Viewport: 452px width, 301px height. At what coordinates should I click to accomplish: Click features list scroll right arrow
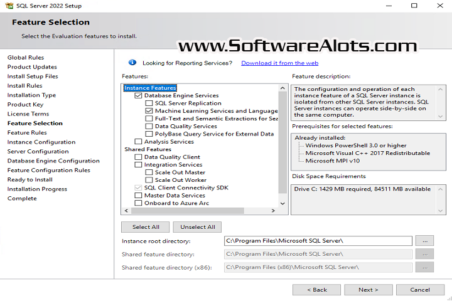click(273, 211)
